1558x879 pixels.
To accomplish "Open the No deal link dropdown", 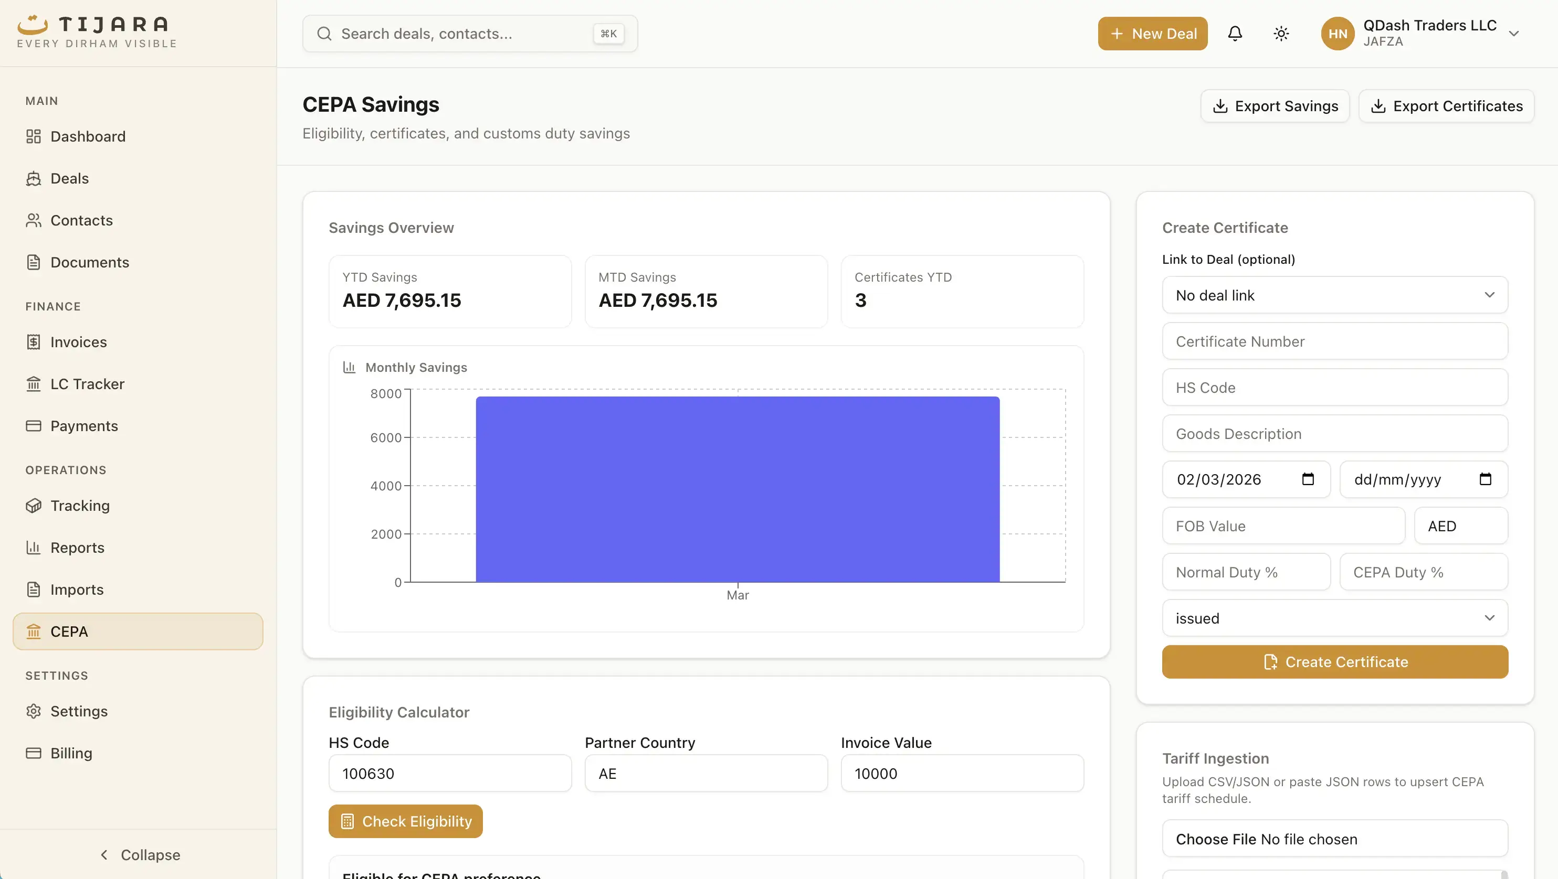I will point(1334,295).
